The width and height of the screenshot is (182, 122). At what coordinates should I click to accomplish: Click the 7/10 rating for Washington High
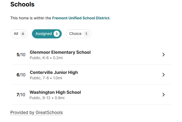[x=21, y=95]
